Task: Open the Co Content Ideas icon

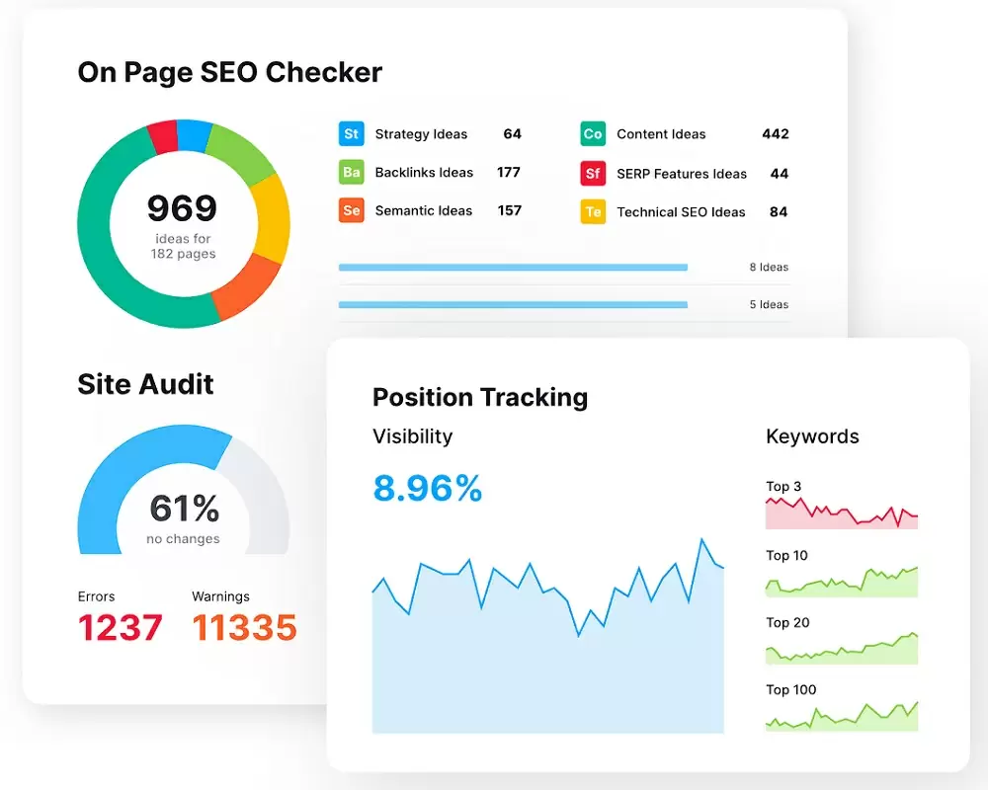Action: [x=593, y=133]
